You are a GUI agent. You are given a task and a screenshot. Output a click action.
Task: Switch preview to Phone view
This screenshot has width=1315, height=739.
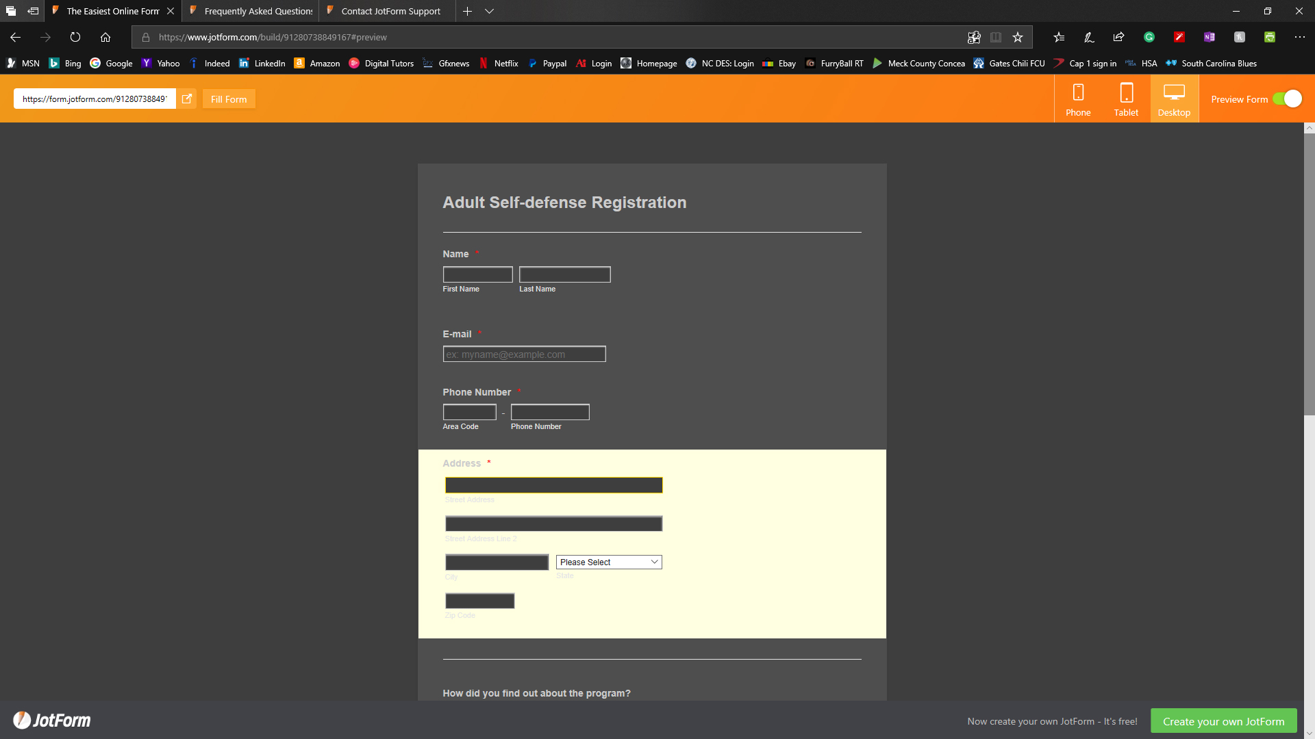tap(1078, 99)
